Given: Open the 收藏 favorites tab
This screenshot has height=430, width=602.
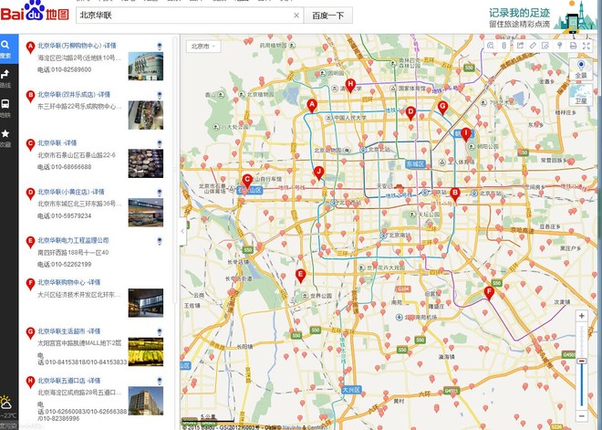Looking at the screenshot, I should point(6,138).
